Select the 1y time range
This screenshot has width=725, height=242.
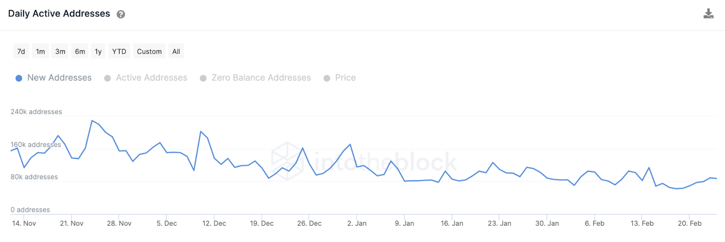98,51
